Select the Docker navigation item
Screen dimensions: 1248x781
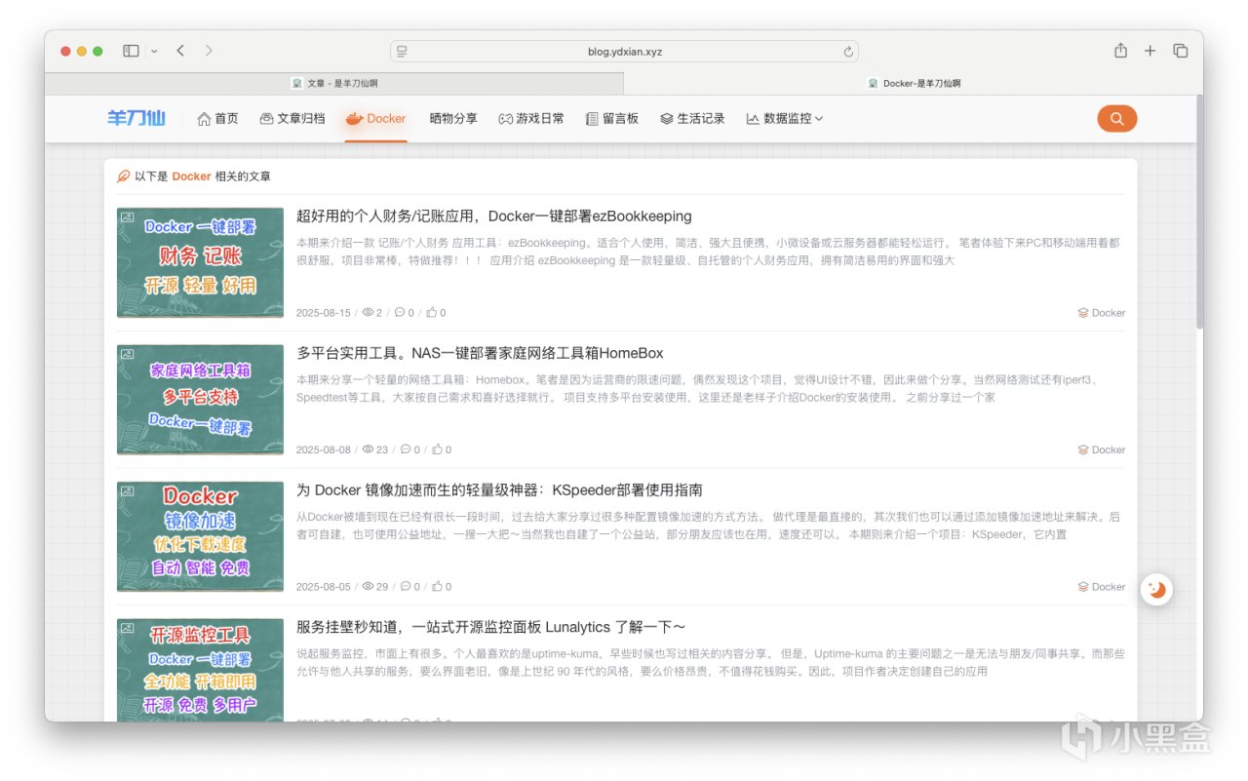(375, 118)
